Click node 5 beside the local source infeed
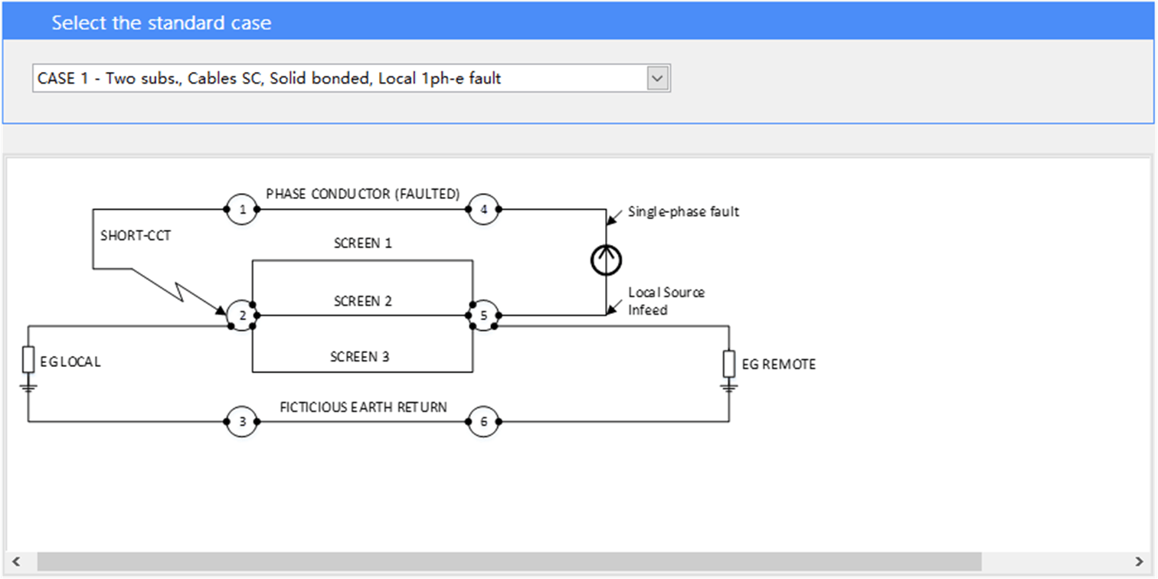The height and width of the screenshot is (579, 1158). tap(485, 314)
